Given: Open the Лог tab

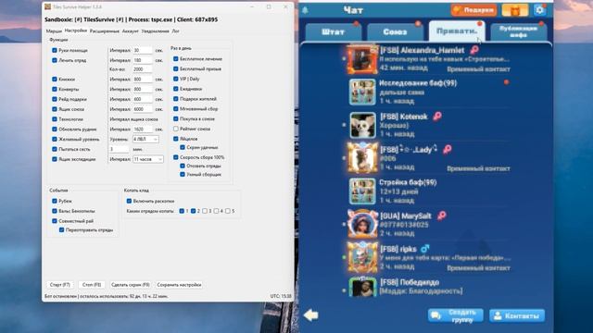Looking at the screenshot, I should point(176,31).
